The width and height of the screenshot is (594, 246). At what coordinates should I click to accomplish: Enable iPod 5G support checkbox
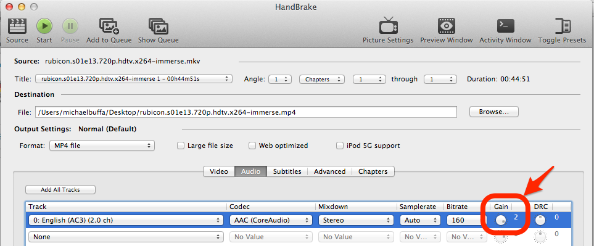(x=340, y=146)
